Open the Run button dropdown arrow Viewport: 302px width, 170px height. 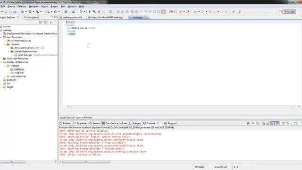click(34, 12)
